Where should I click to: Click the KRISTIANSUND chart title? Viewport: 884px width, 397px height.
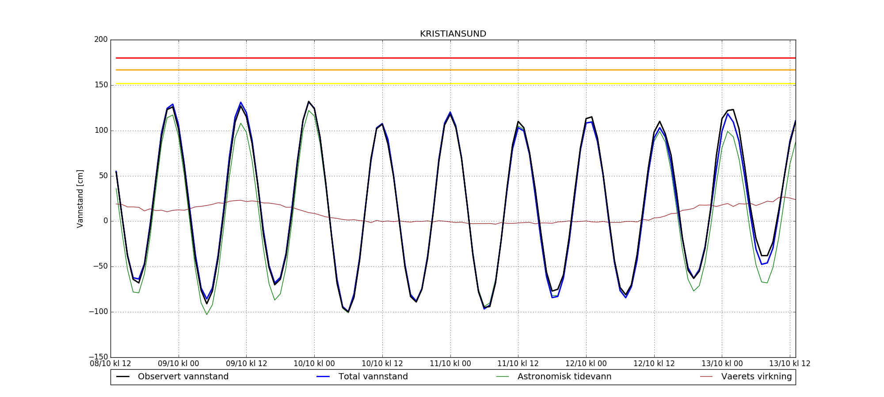(453, 34)
